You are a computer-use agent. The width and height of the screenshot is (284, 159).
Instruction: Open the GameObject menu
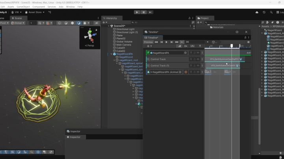click(x=23, y=7)
